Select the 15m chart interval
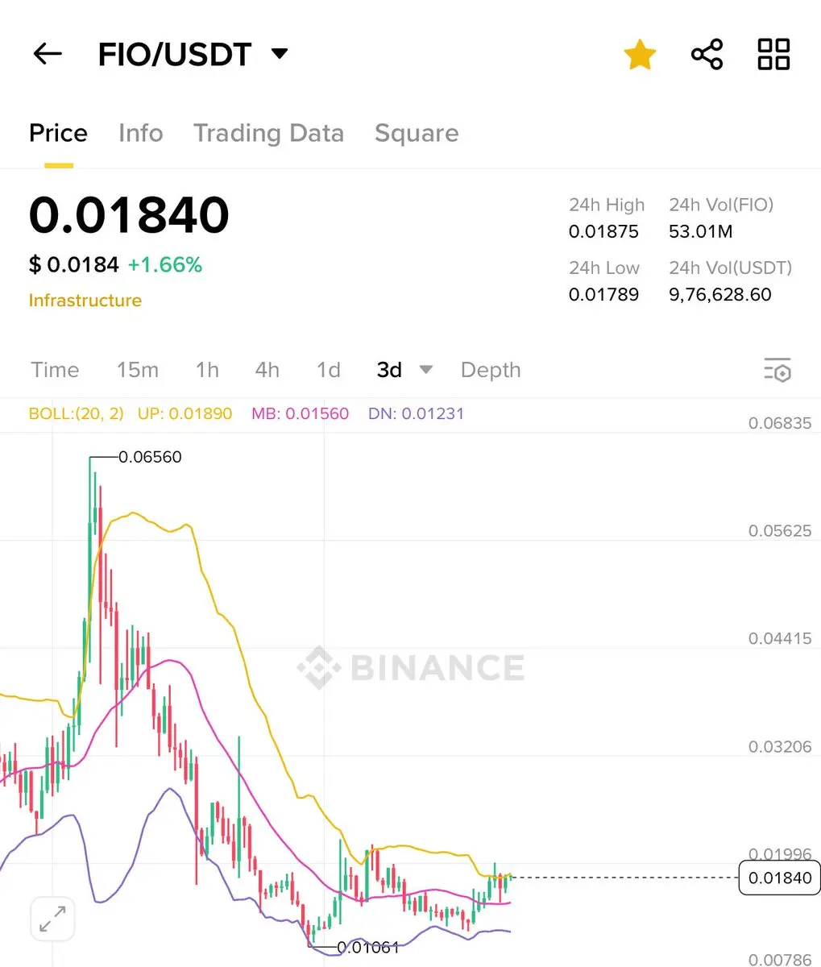The height and width of the screenshot is (967, 821). coord(138,370)
